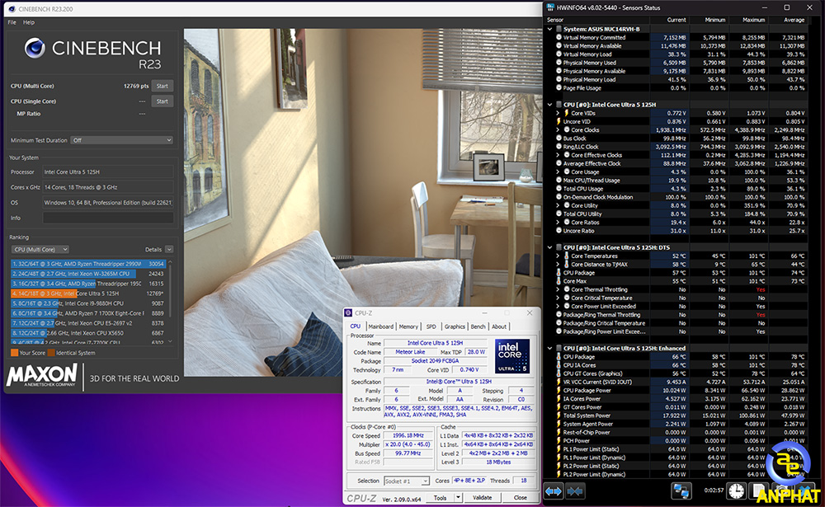Collapse the Intel Core Ultra 5 125H: Enhanced group

coord(549,348)
